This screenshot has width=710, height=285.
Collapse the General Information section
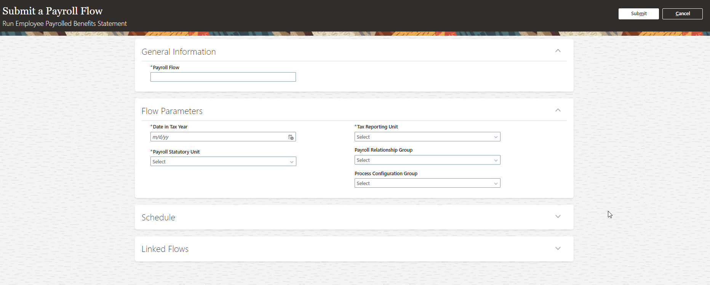[x=558, y=51]
